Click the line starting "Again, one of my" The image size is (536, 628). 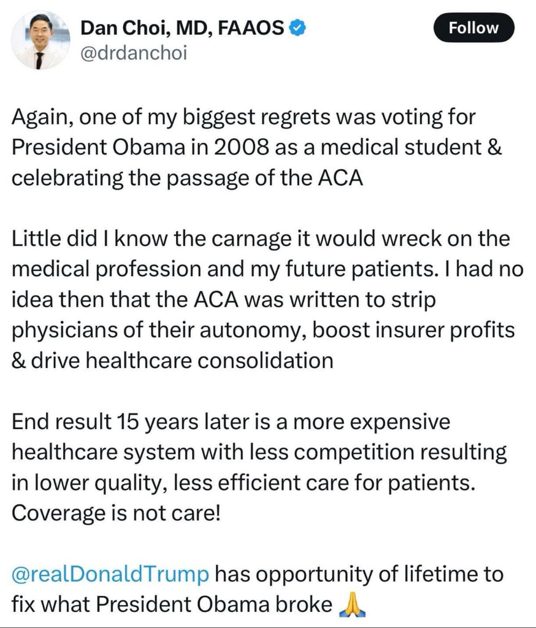(243, 117)
